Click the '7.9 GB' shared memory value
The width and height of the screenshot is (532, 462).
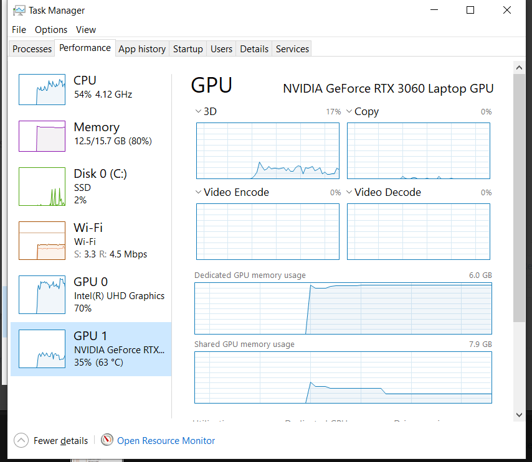coord(480,344)
